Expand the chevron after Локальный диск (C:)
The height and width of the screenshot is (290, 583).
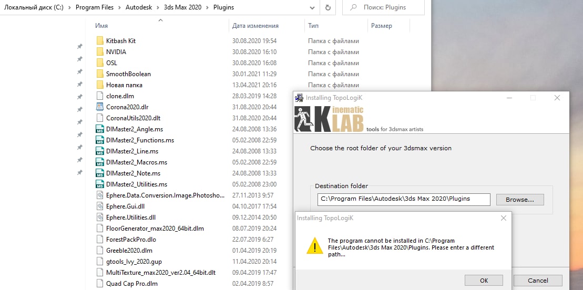(x=69, y=7)
